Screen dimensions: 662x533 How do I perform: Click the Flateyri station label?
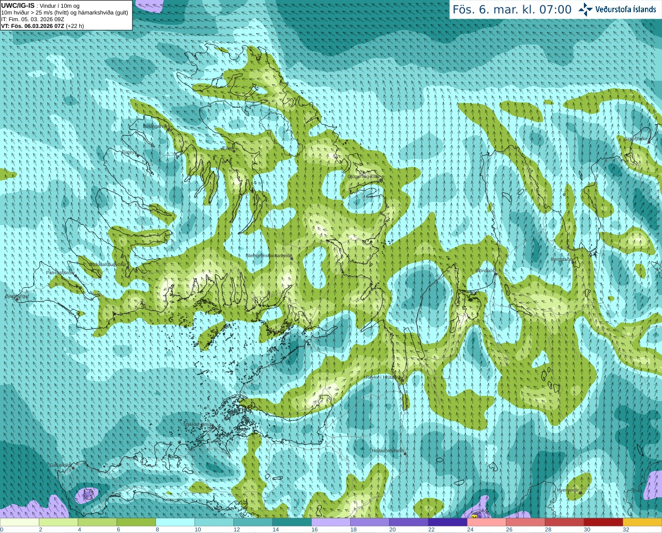pyautogui.click(x=129, y=152)
